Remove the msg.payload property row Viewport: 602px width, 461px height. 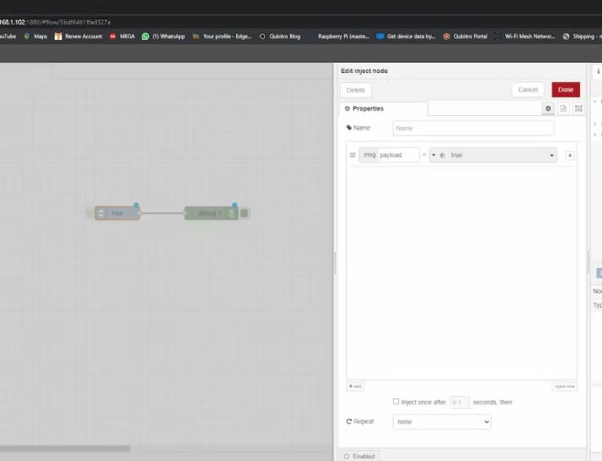click(x=570, y=155)
